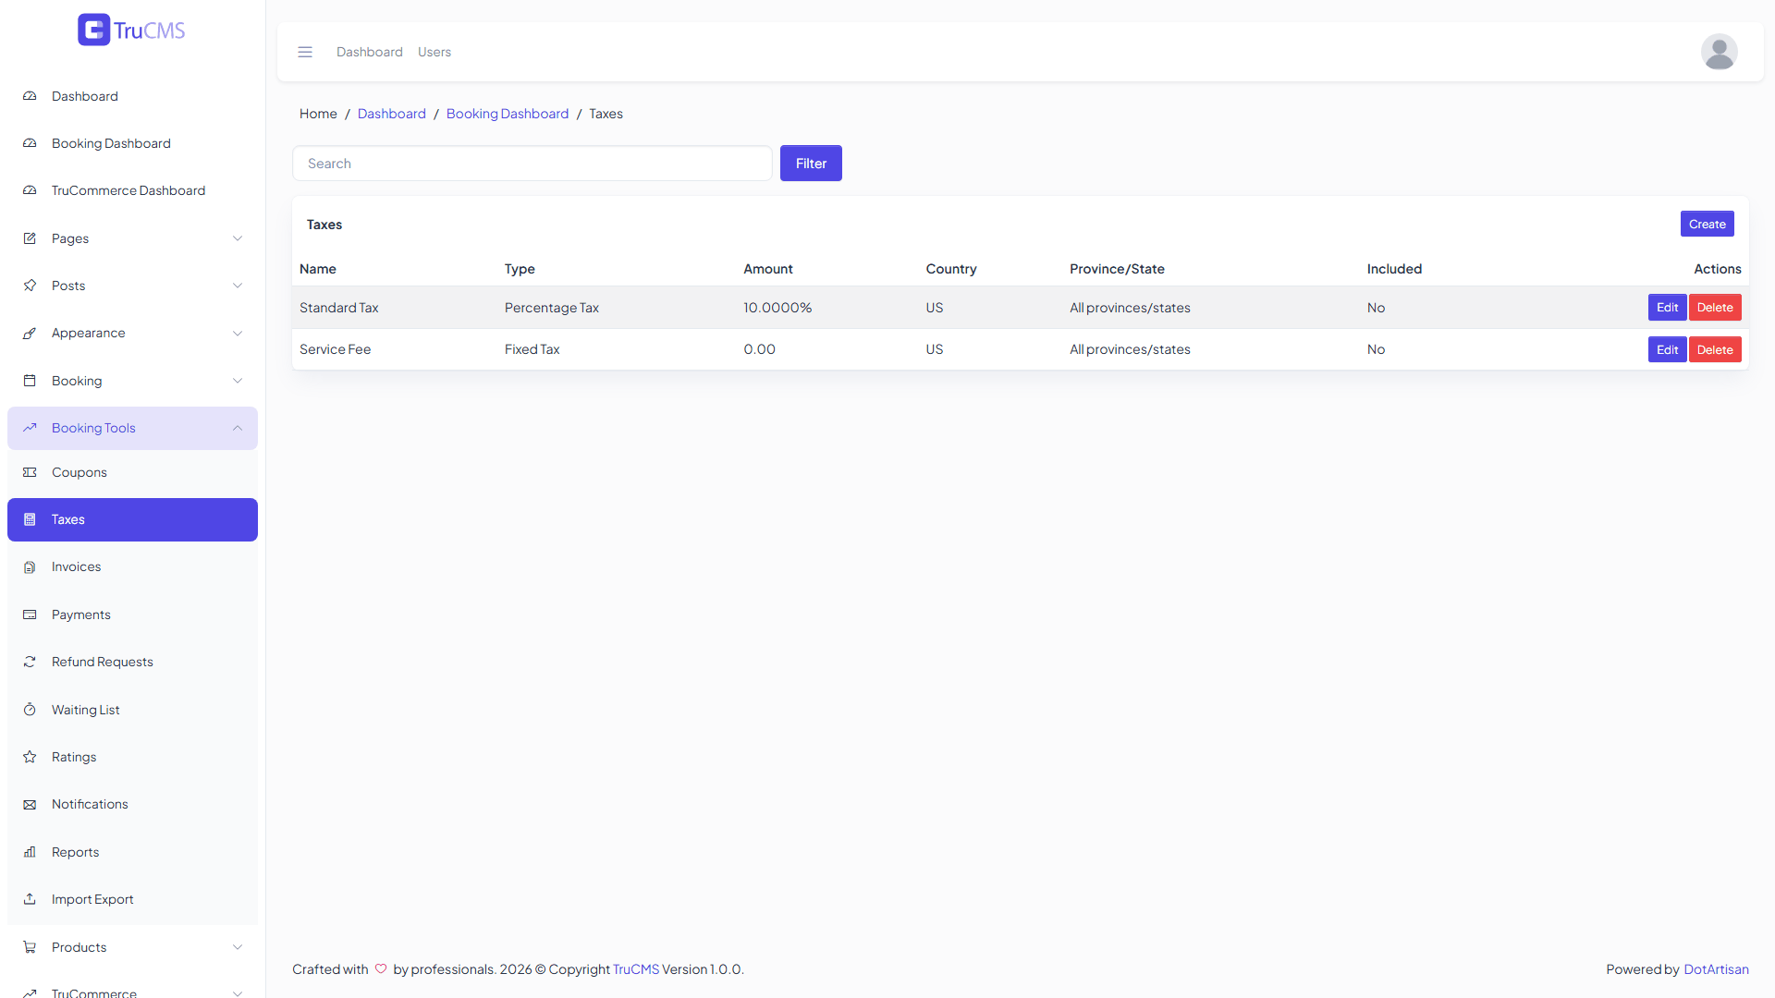The image size is (1775, 998).
Task: Open Booking Dashboard breadcrumb link
Action: coord(508,114)
